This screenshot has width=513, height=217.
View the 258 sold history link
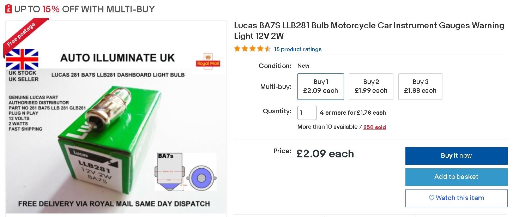[374, 127]
